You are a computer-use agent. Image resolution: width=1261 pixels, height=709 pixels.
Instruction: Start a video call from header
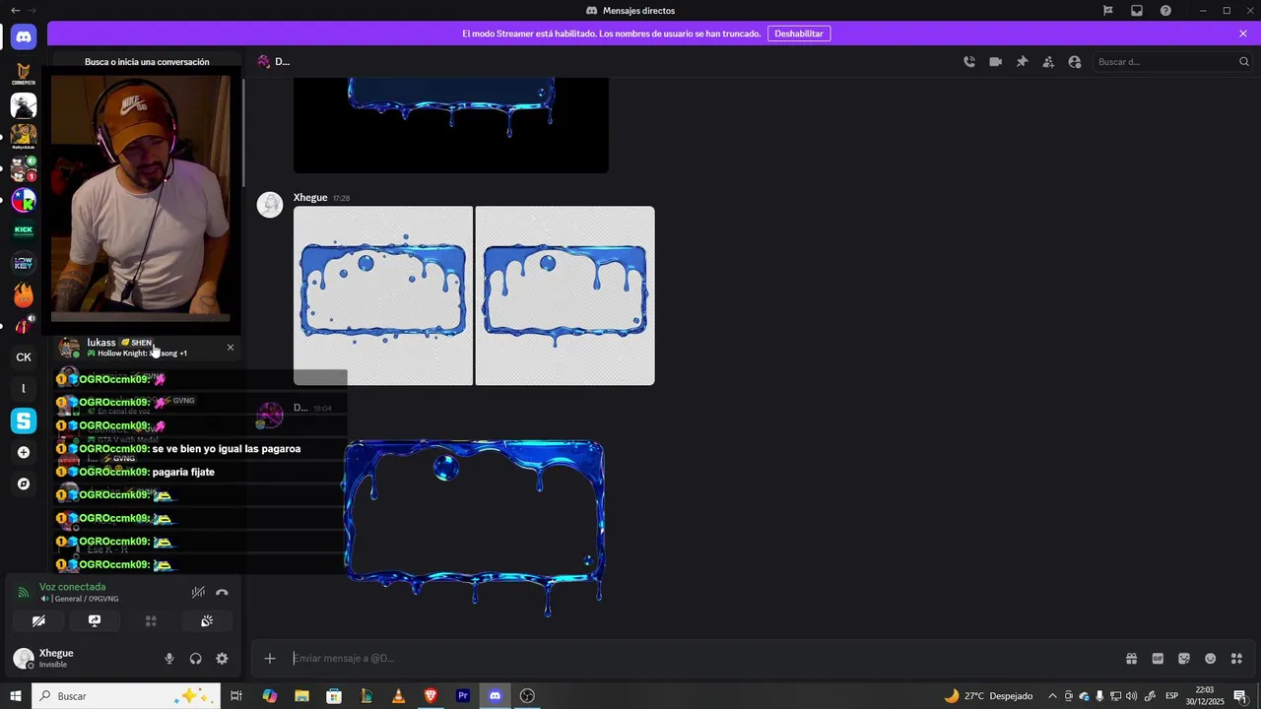click(996, 61)
